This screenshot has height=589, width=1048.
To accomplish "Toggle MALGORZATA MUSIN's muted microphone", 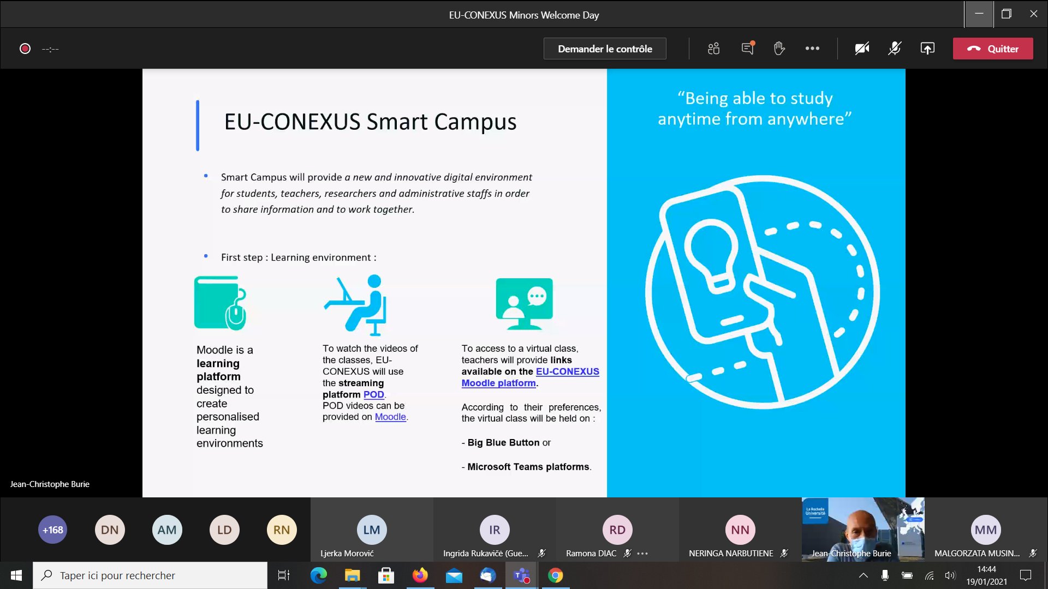I will [x=1033, y=553].
